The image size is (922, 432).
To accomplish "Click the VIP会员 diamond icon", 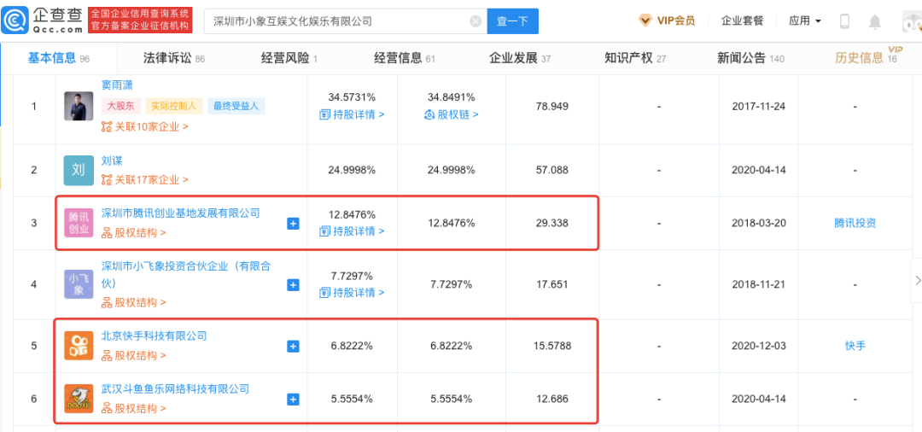I will pyautogui.click(x=645, y=20).
